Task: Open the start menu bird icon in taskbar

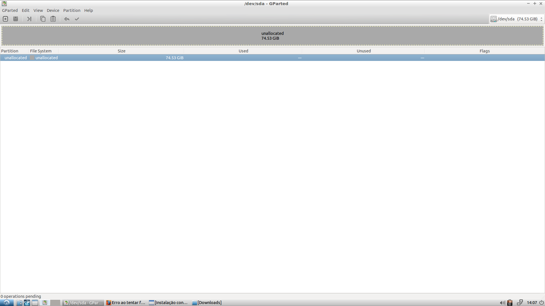Action: 7,303
